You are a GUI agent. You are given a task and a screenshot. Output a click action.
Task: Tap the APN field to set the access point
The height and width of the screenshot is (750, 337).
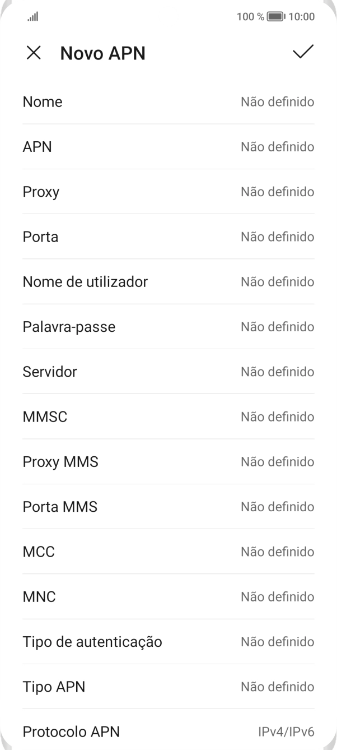point(168,146)
